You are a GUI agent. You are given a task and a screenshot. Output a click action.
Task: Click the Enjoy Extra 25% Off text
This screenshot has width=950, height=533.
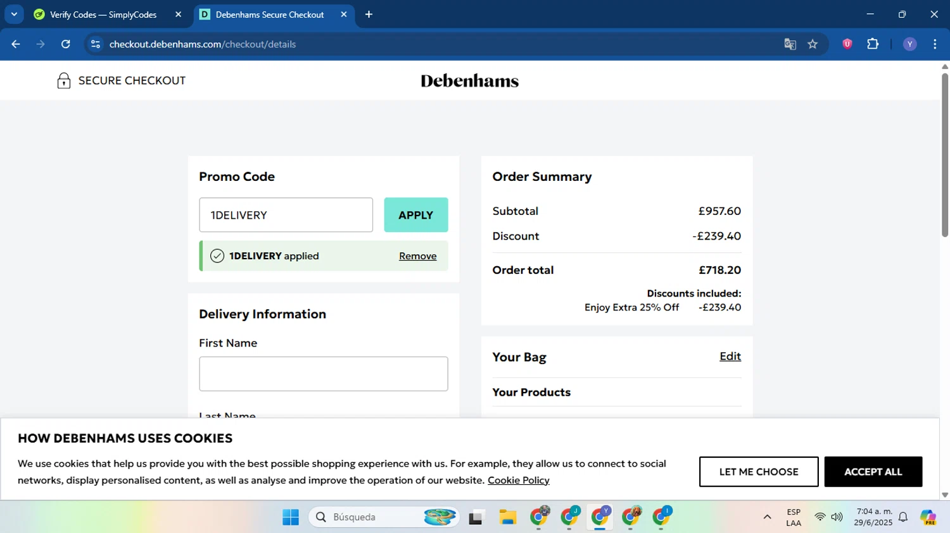631,307
